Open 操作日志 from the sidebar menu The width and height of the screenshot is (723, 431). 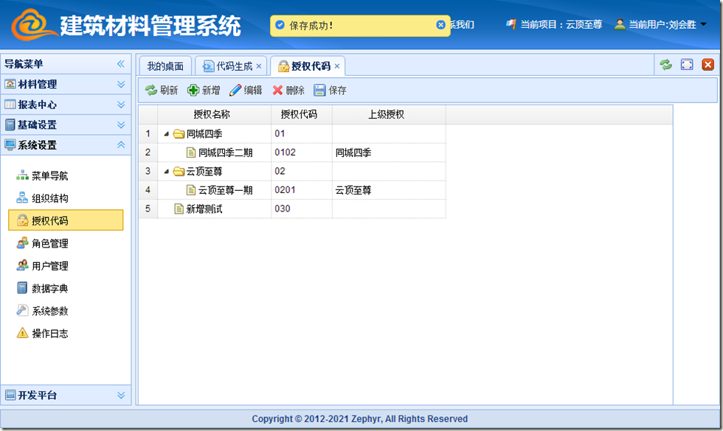coord(50,333)
